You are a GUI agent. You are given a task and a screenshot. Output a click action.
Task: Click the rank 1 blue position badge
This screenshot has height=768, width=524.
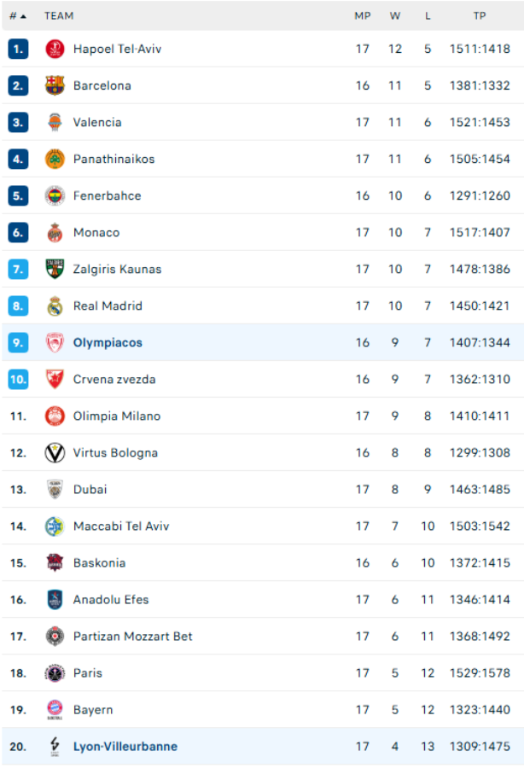coord(19,49)
